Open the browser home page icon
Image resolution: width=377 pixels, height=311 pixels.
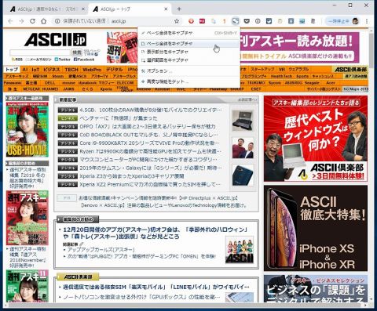click(x=44, y=21)
